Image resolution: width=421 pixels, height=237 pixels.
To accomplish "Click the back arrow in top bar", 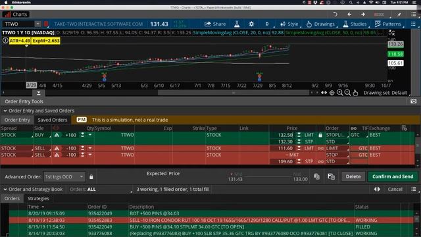I will pos(349,14).
